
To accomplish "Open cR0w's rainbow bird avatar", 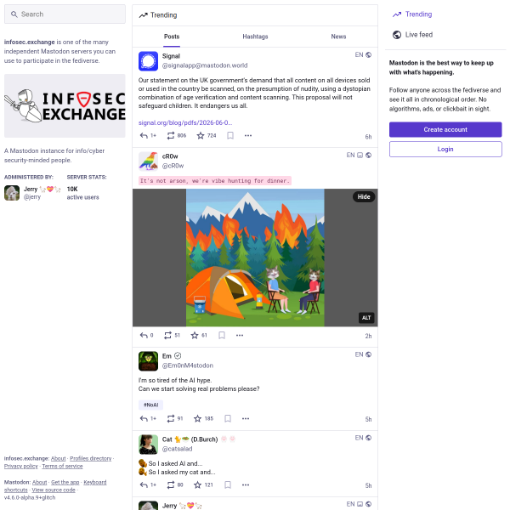I will click(148, 161).
